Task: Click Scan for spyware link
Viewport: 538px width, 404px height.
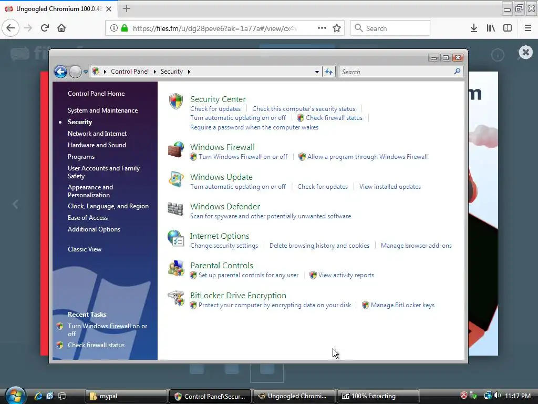Action: (x=271, y=216)
